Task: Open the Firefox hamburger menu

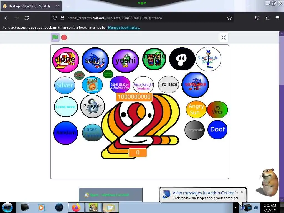Action: coord(277,18)
